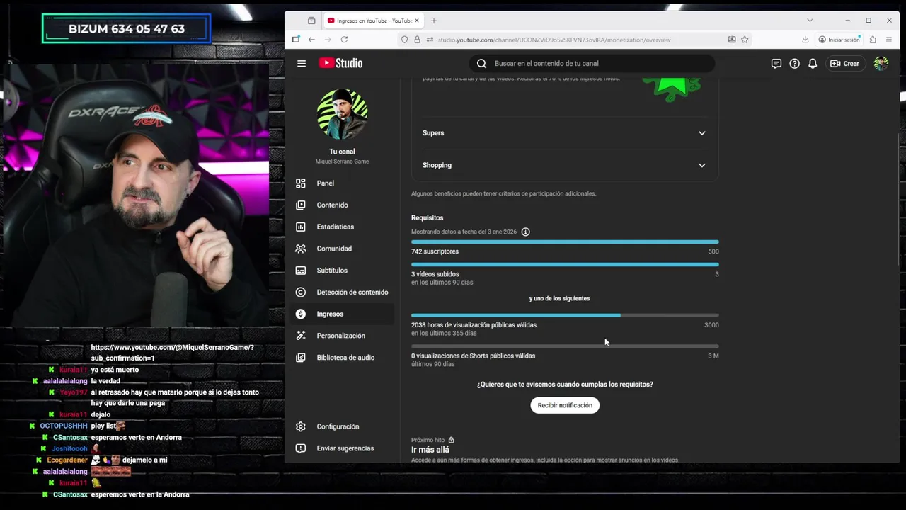Click the shield tracking protection icon

[x=405, y=40]
